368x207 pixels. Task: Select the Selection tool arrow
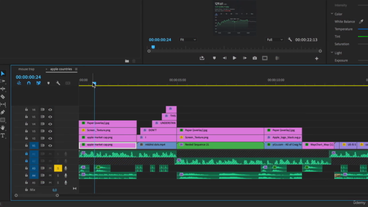click(x=3, y=74)
